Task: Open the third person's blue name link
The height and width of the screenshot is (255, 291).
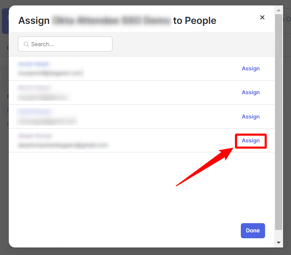Action: 34,112
